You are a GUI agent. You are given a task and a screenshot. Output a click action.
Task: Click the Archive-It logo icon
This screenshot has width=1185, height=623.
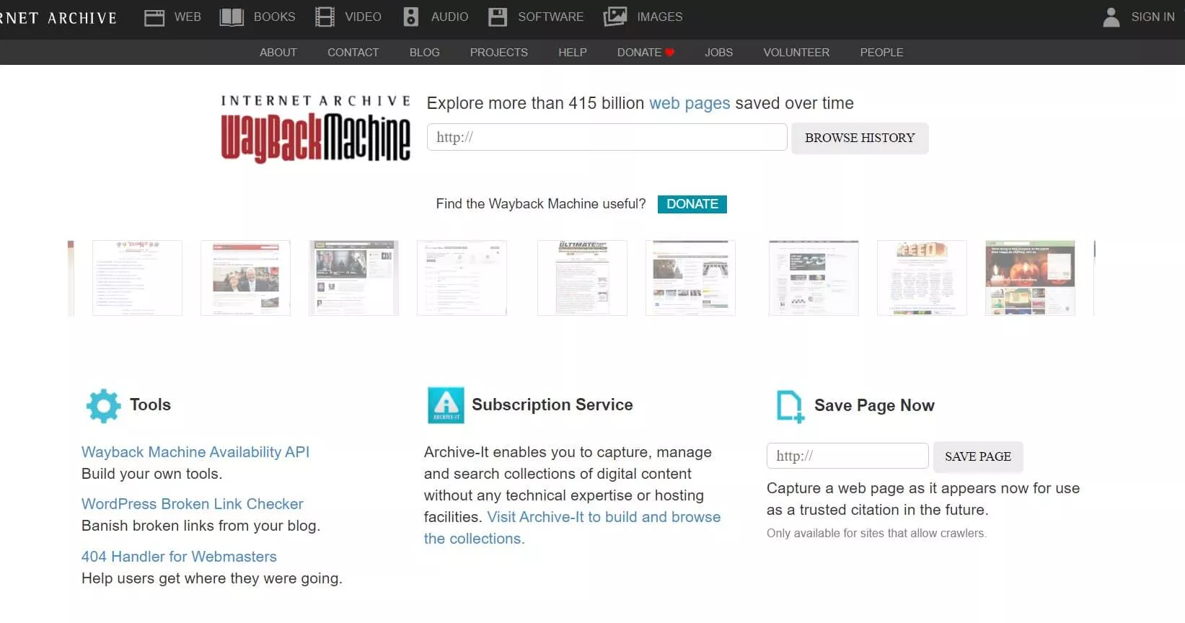pyautogui.click(x=446, y=405)
